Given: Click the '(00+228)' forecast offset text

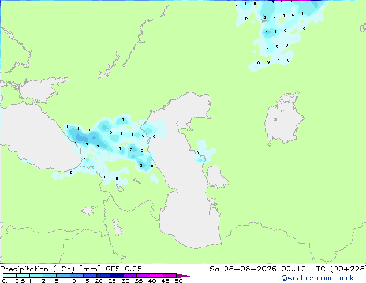Looking at the screenshot, I should [x=348, y=269].
